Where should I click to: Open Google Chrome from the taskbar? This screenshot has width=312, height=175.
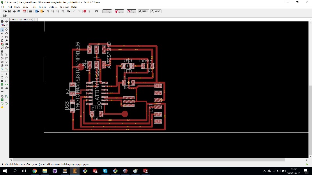[35, 171]
